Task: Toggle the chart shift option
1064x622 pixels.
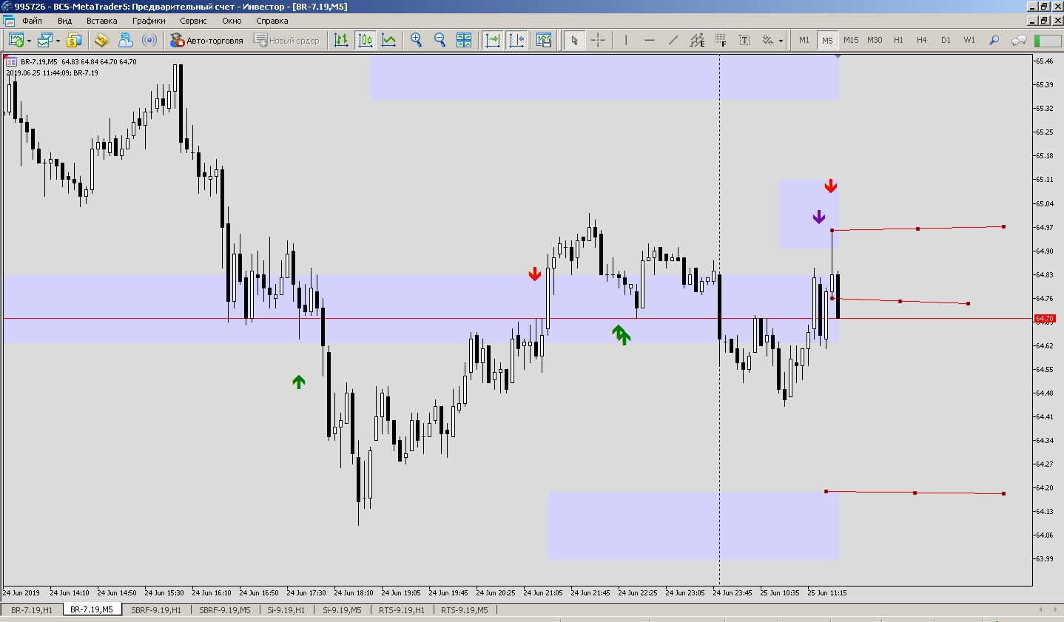Action: click(x=516, y=40)
